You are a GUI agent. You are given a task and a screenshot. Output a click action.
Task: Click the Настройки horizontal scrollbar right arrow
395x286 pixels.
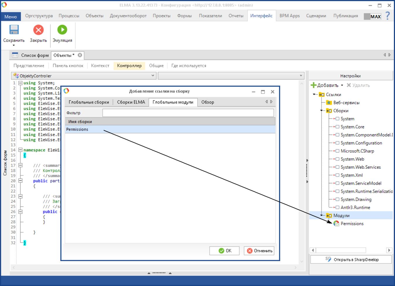coord(389,250)
